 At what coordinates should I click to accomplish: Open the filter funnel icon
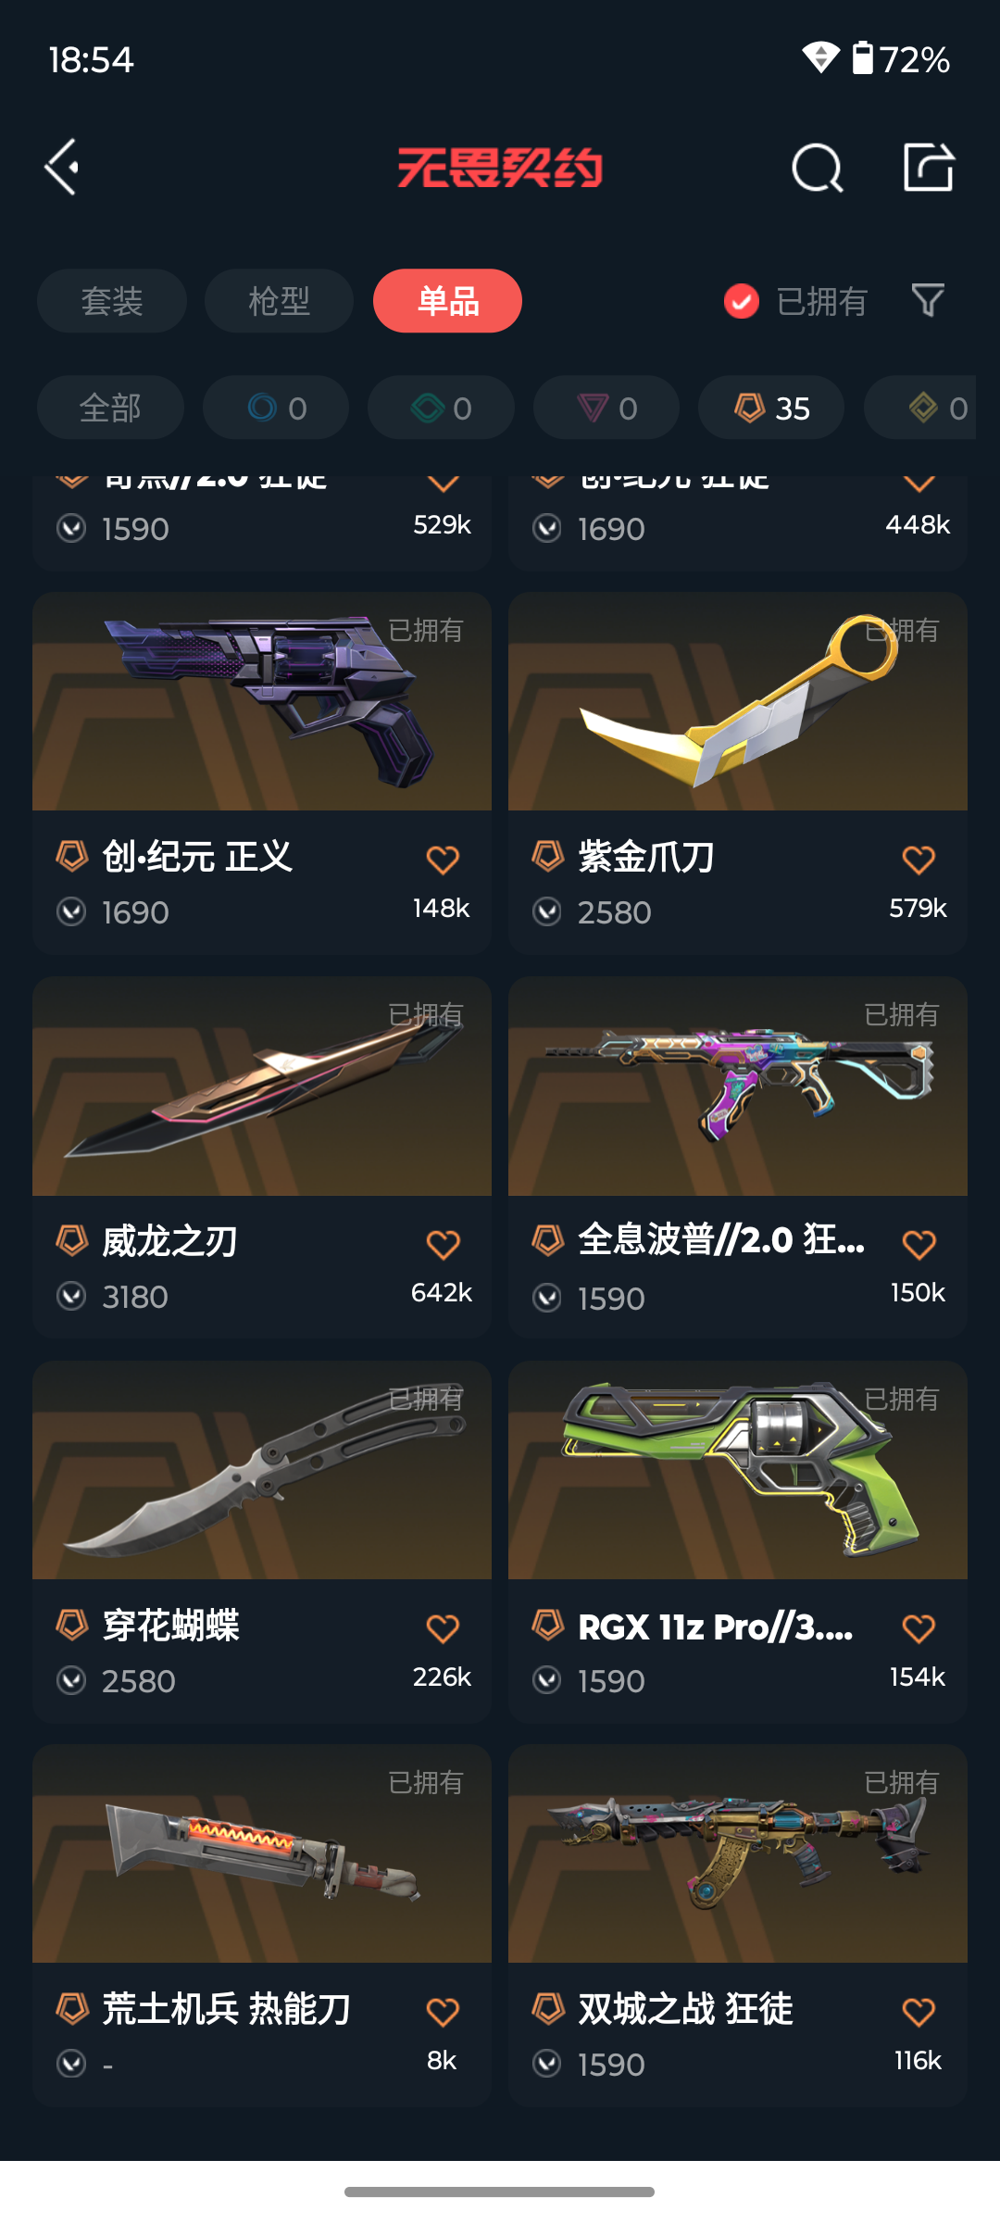click(928, 300)
